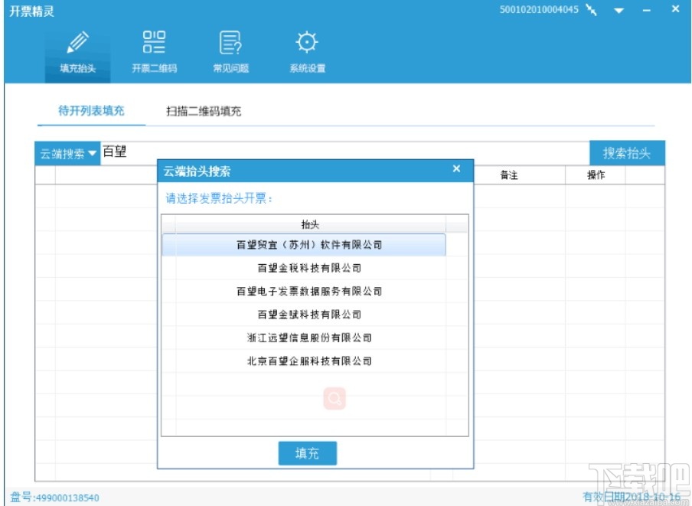Switch to 待开列表填充 tab

[91, 111]
